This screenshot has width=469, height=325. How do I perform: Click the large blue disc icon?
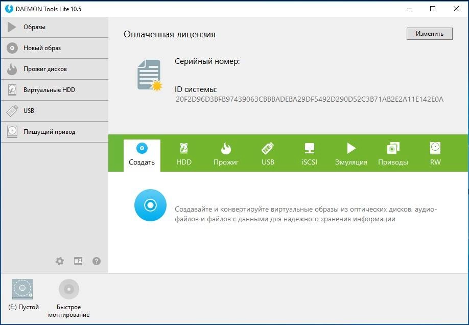[x=150, y=205]
